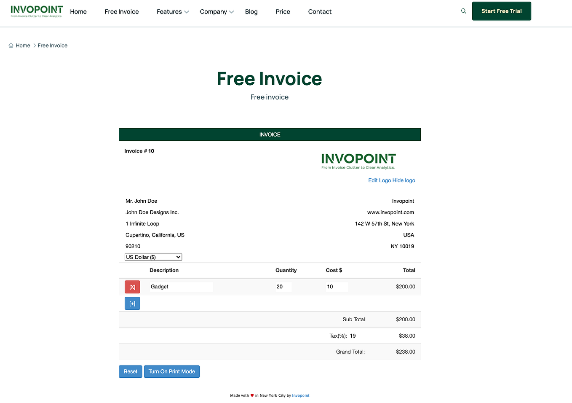
Task: Open the US Dollar currency dropdown
Action: [153, 257]
